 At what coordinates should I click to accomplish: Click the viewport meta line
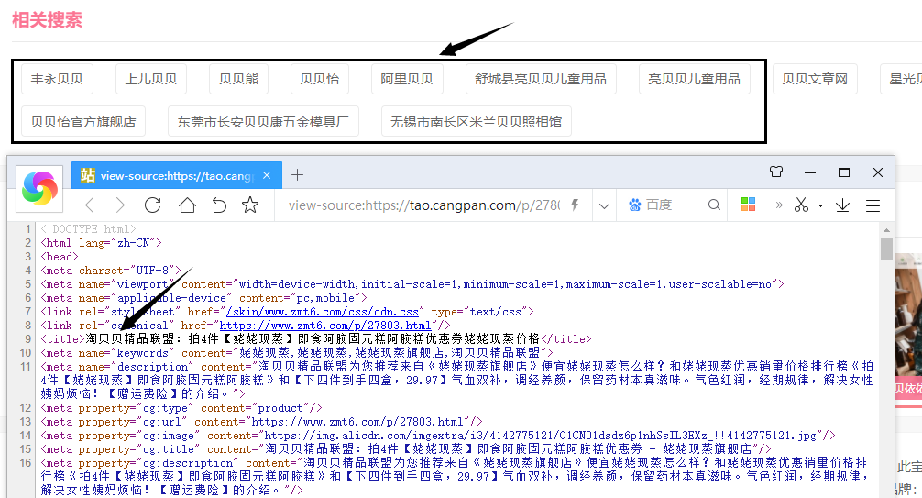point(412,284)
